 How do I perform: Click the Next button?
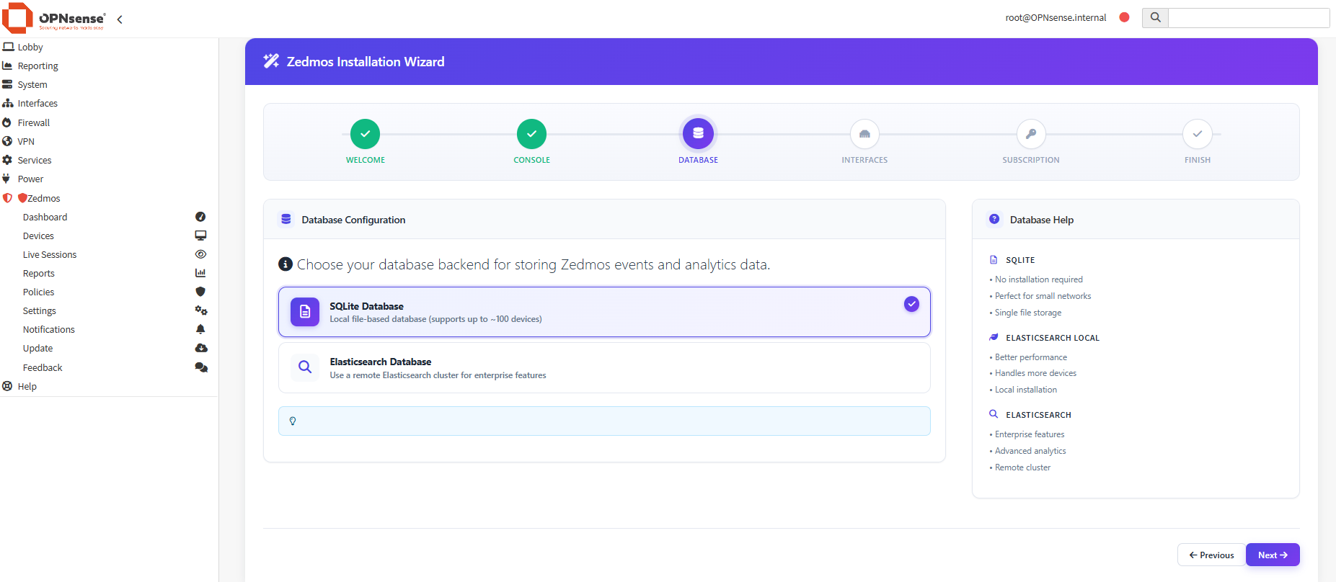tap(1273, 555)
